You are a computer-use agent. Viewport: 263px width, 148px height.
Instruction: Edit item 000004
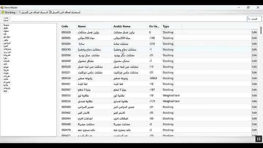pos(254,44)
